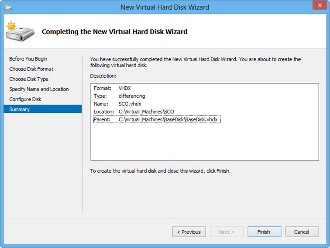This screenshot has height=248, width=330.
Task: Go back with the Previous button
Action: pos(189,232)
